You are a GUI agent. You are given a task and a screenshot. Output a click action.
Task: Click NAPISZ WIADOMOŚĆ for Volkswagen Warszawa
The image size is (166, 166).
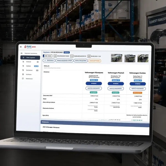pyautogui.click(x=94, y=88)
